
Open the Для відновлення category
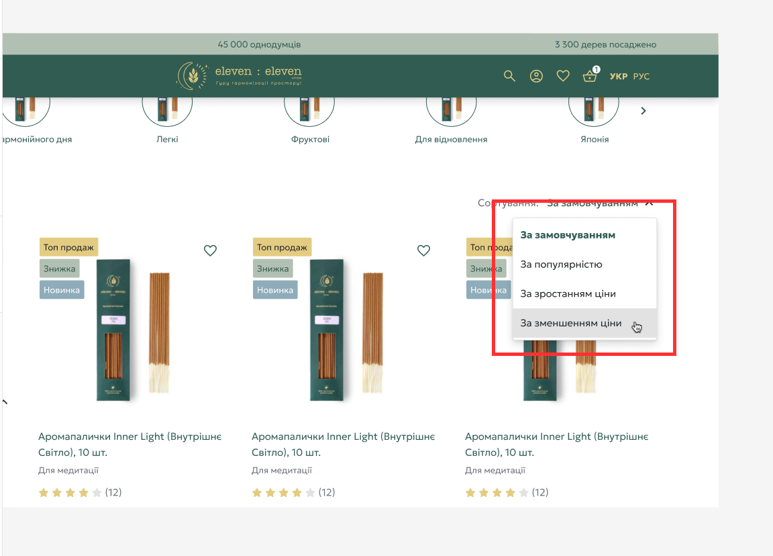pyautogui.click(x=451, y=139)
